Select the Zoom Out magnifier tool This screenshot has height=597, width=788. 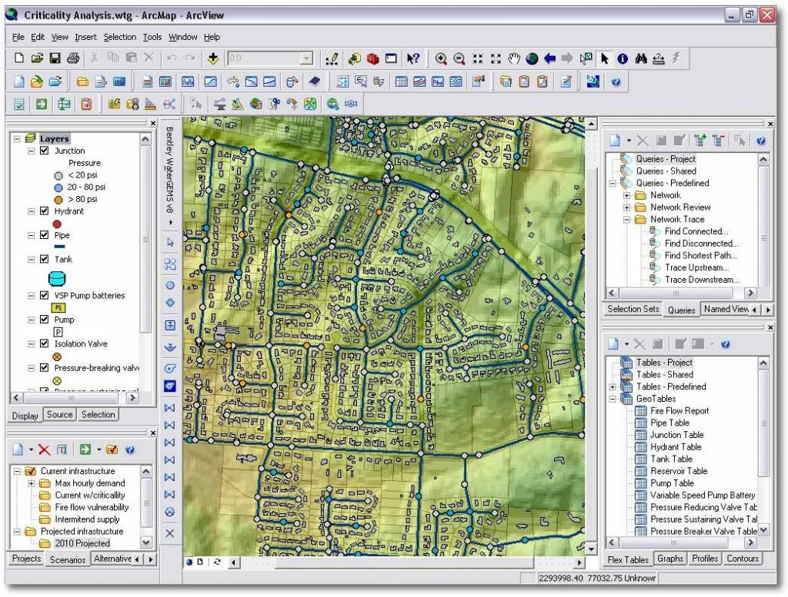pos(459,58)
